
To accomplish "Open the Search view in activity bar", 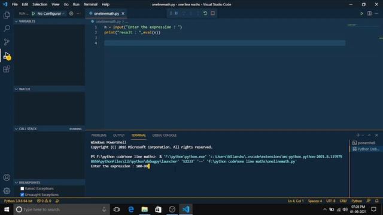I will [7, 28].
